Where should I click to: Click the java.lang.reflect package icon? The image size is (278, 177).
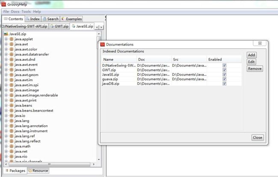click(12, 141)
